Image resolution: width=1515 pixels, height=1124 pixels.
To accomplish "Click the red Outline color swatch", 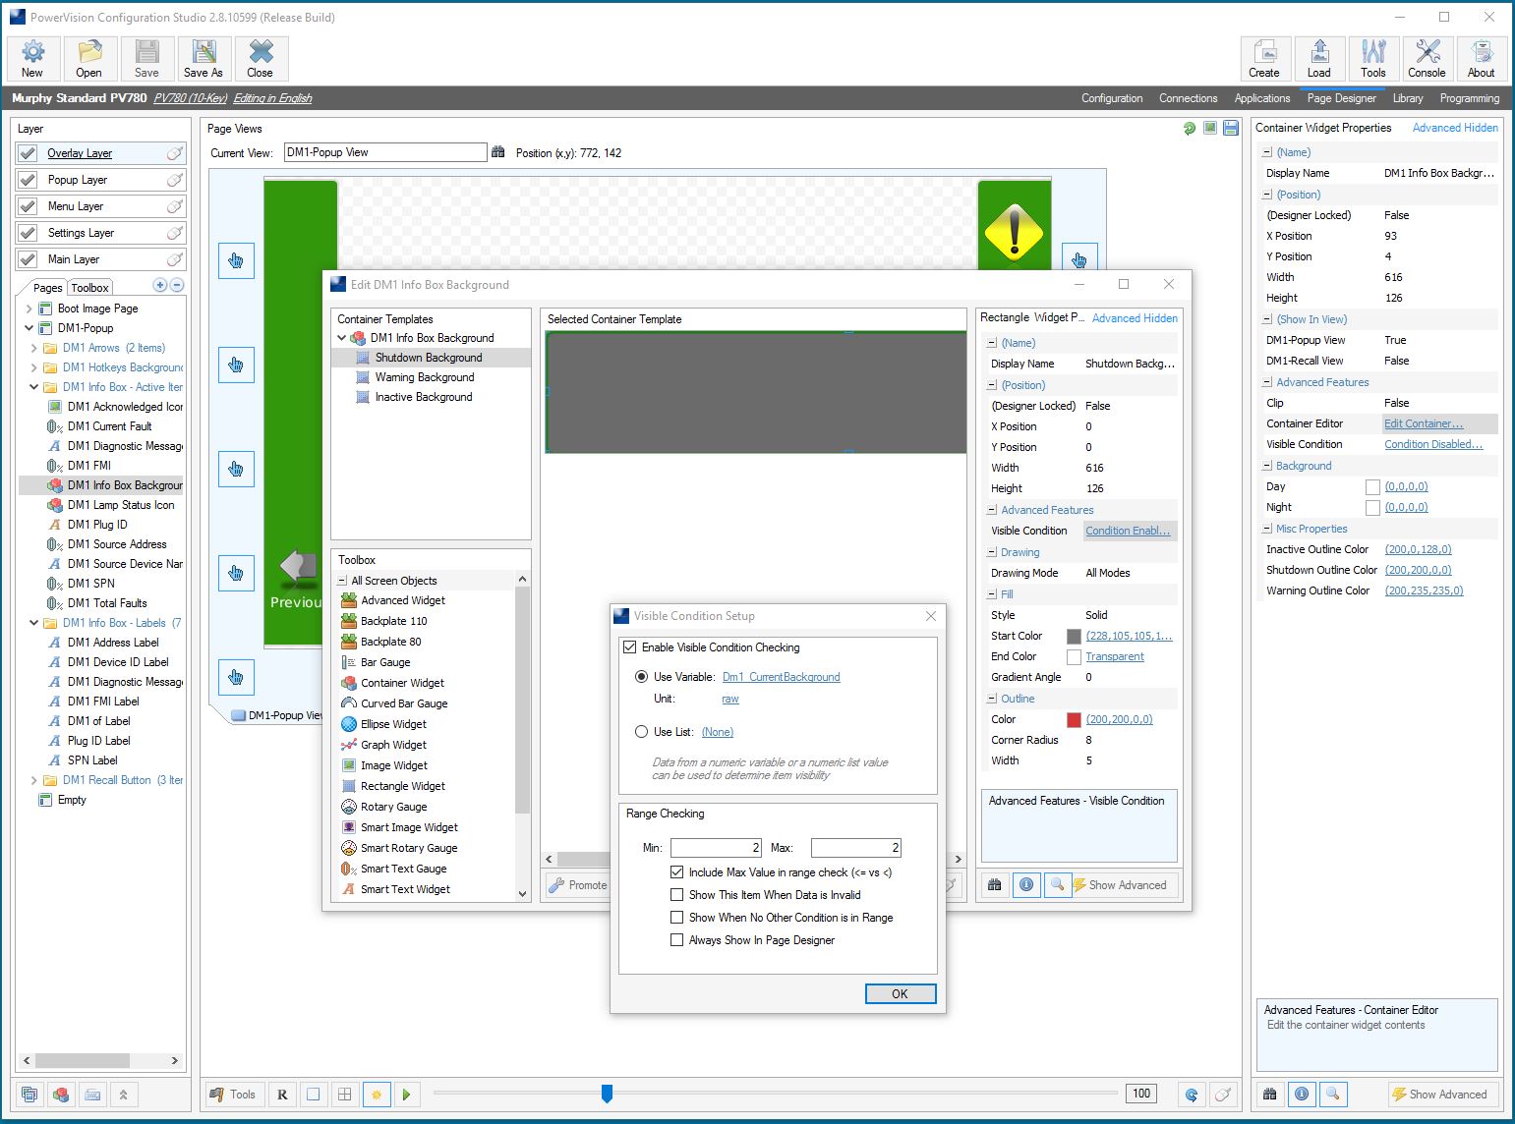I will pyautogui.click(x=1074, y=719).
